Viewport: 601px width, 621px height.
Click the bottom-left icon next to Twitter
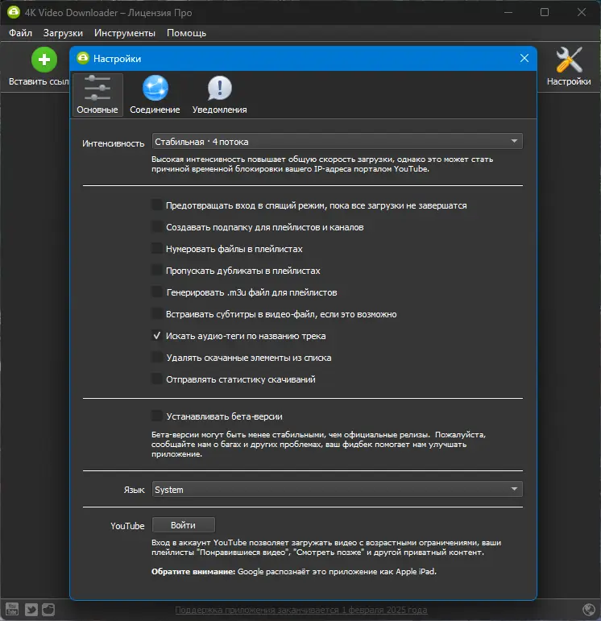click(48, 609)
